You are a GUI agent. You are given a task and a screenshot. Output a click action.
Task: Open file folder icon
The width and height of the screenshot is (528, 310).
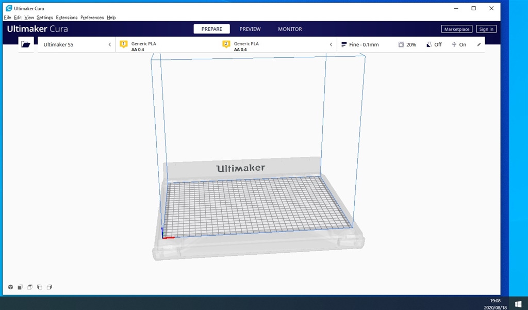(26, 44)
